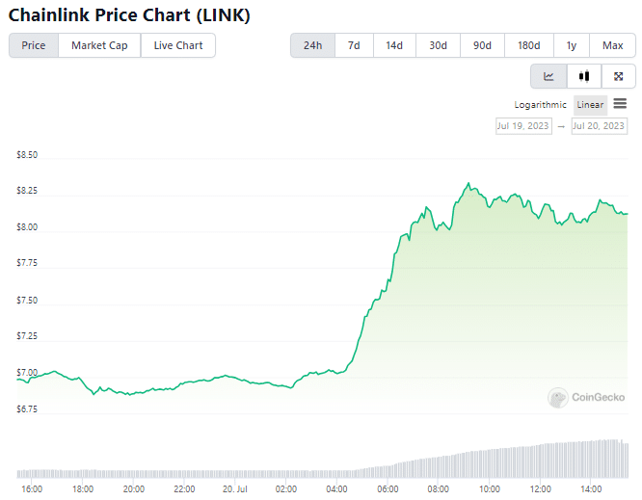Click the $6.75 axis label
Screen dimensions: 642x500
pos(27,409)
